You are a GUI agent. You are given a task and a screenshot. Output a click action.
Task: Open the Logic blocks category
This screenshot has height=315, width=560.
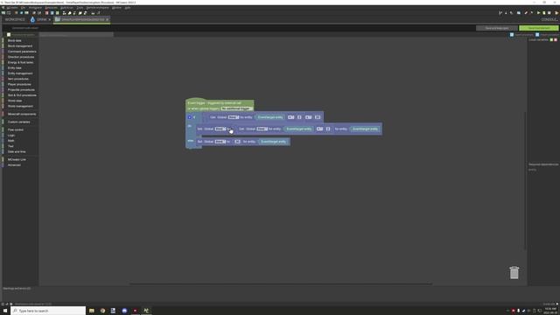pos(11,136)
